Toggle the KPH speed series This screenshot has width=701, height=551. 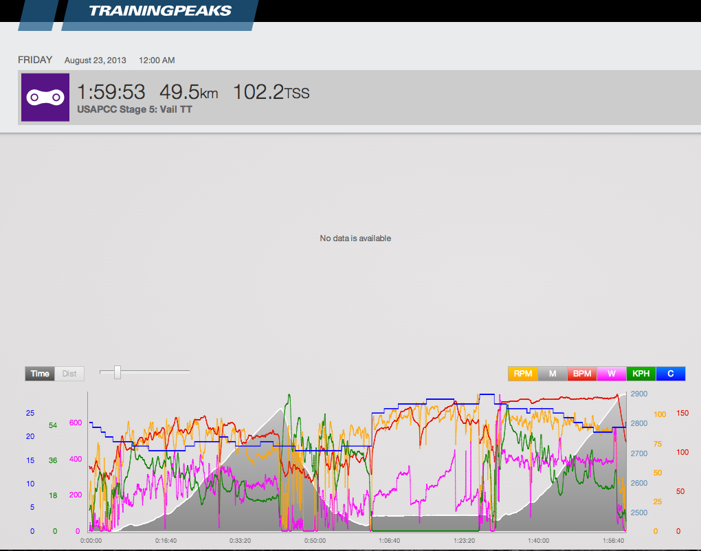coord(641,374)
